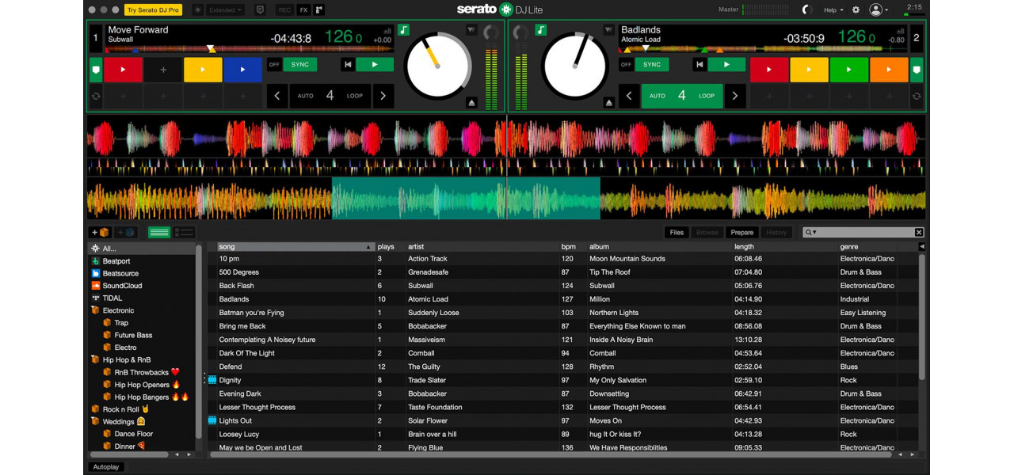1014x475 pixels.
Task: Click the Try Serato DJ Pro button
Action: coord(154,9)
